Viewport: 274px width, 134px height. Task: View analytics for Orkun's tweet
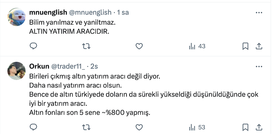pos(197,127)
